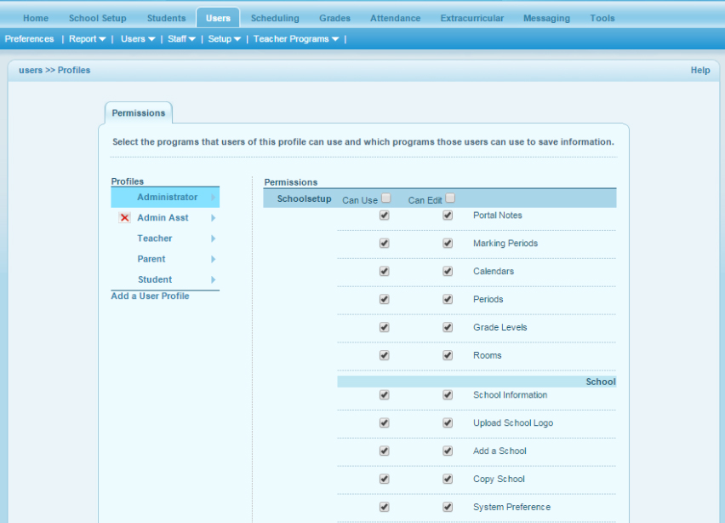Click the arrow icon next to Administrator profile
The image size is (725, 523).
click(x=213, y=198)
